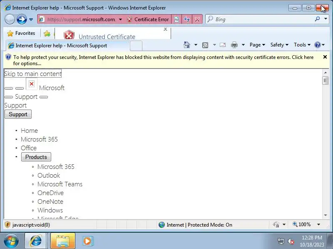Screen dimensions: 333x249
Task: Open Windows Explorer from taskbar
Action: [x=63, y=241]
